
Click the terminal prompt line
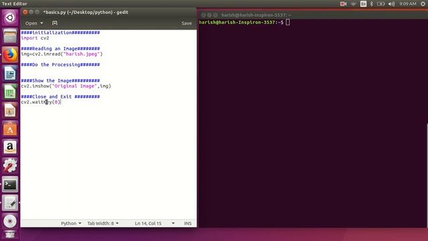pos(244,22)
